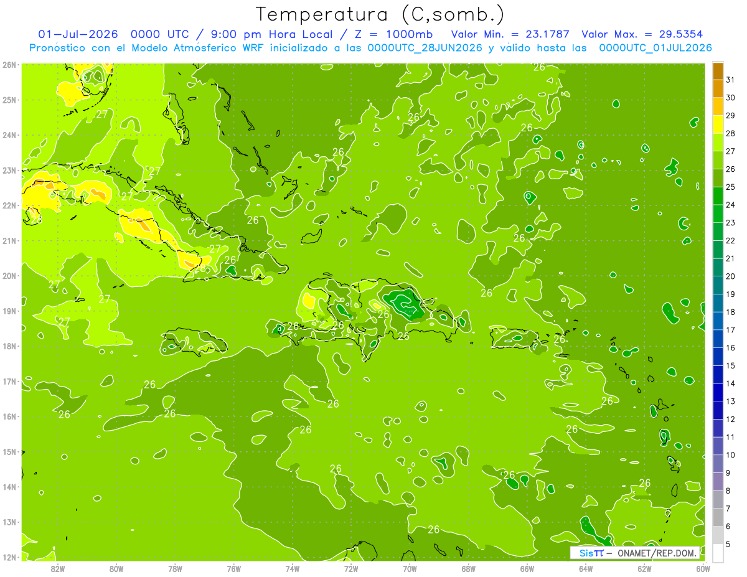The image size is (747, 577).
Task: Click the 80W longitude axis label
Action: click(116, 568)
